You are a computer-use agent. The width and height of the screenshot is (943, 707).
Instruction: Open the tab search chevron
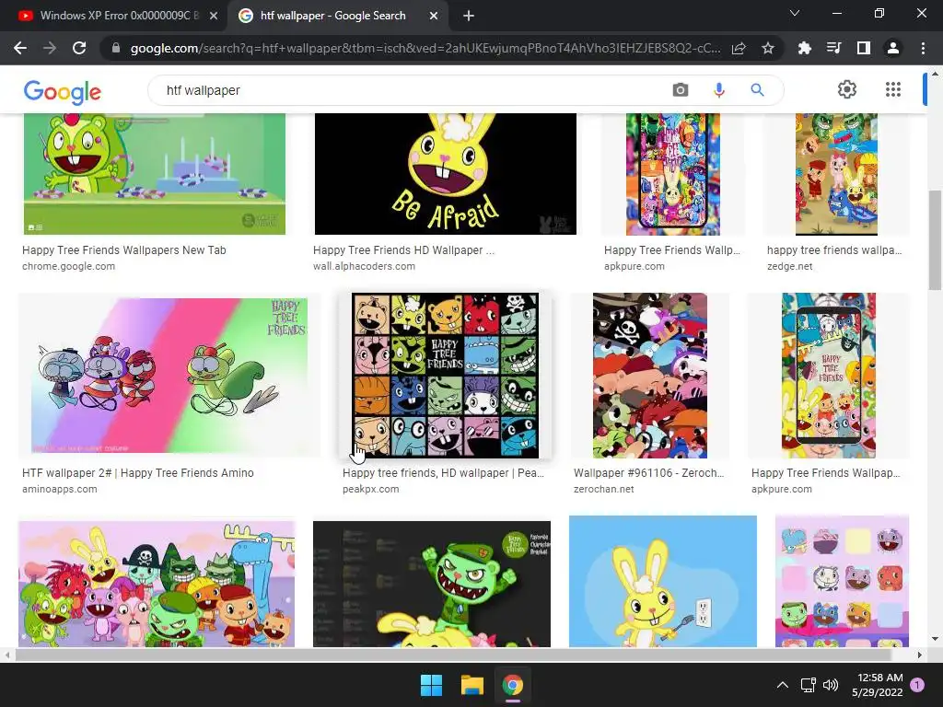click(x=795, y=13)
